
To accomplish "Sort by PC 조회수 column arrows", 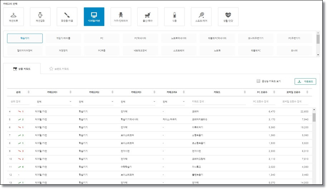I will point(274,92).
